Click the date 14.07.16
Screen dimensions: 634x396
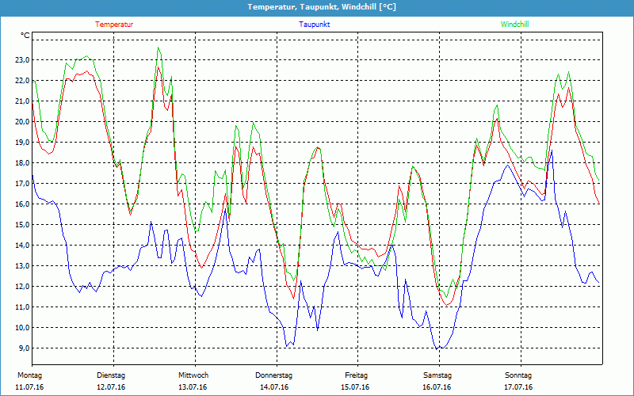(274, 387)
